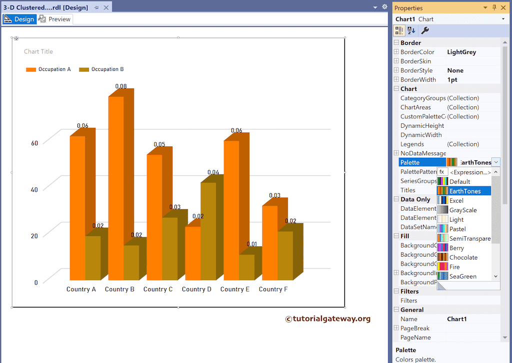Click the Properties panel scroll down arrow
This screenshot has width=512, height=363.
click(x=505, y=338)
